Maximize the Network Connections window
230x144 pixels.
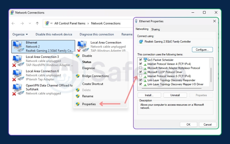pyautogui.click(x=204, y=12)
